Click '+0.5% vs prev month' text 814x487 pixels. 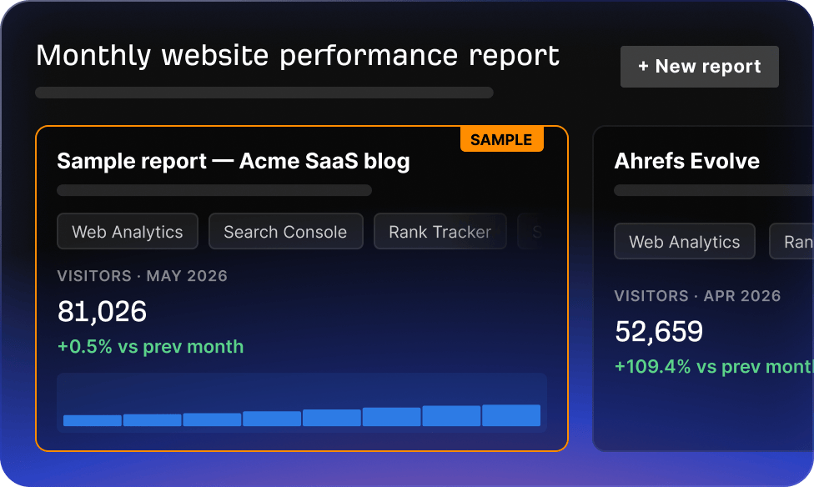pyautogui.click(x=151, y=346)
